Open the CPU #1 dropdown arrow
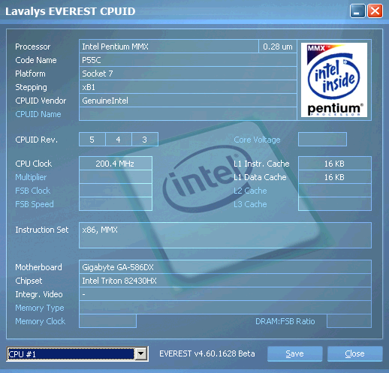This screenshot has width=389, height=373. [141, 353]
